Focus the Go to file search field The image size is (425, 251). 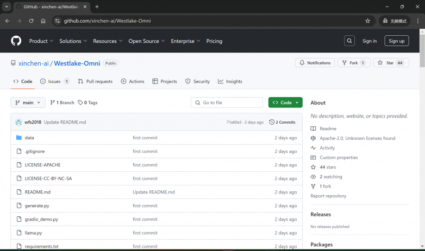click(x=227, y=102)
